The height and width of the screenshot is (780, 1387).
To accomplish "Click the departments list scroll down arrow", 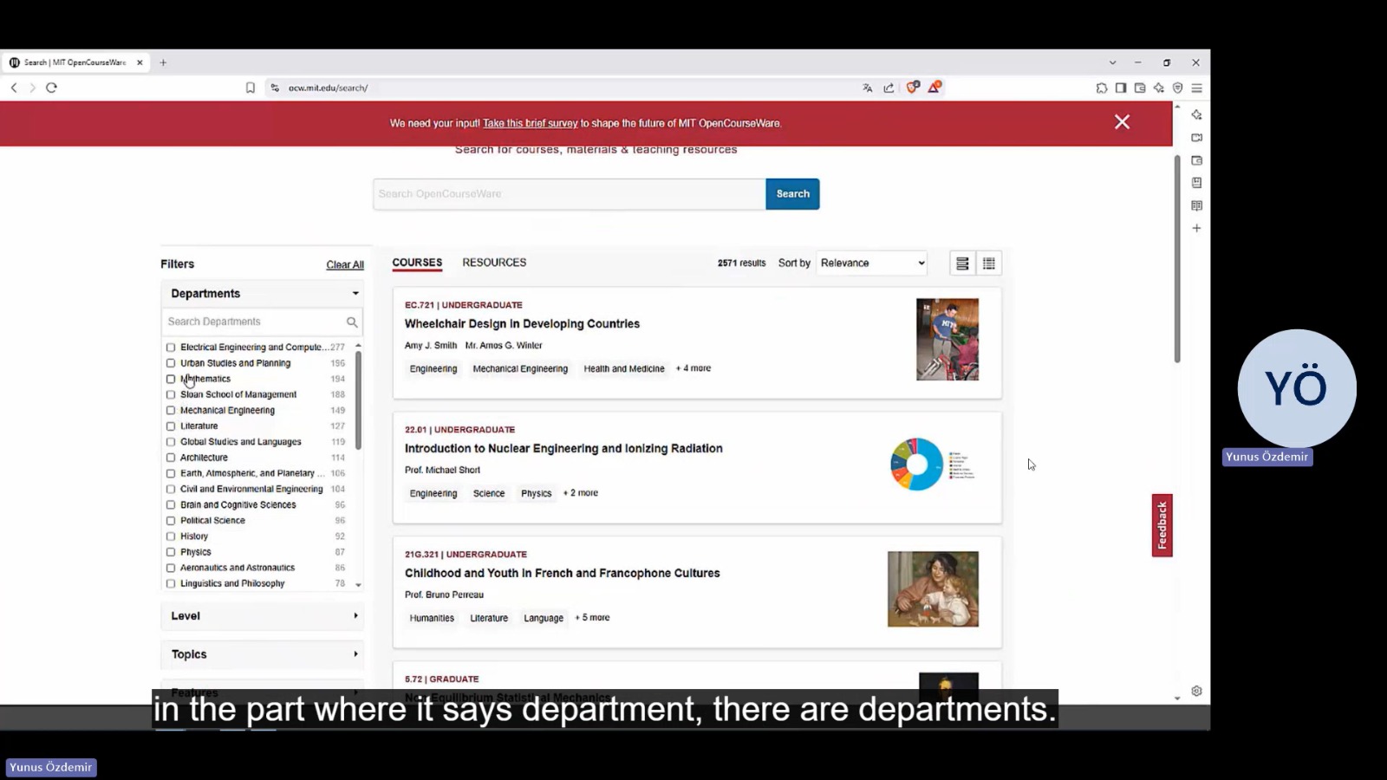I will click(x=358, y=585).
